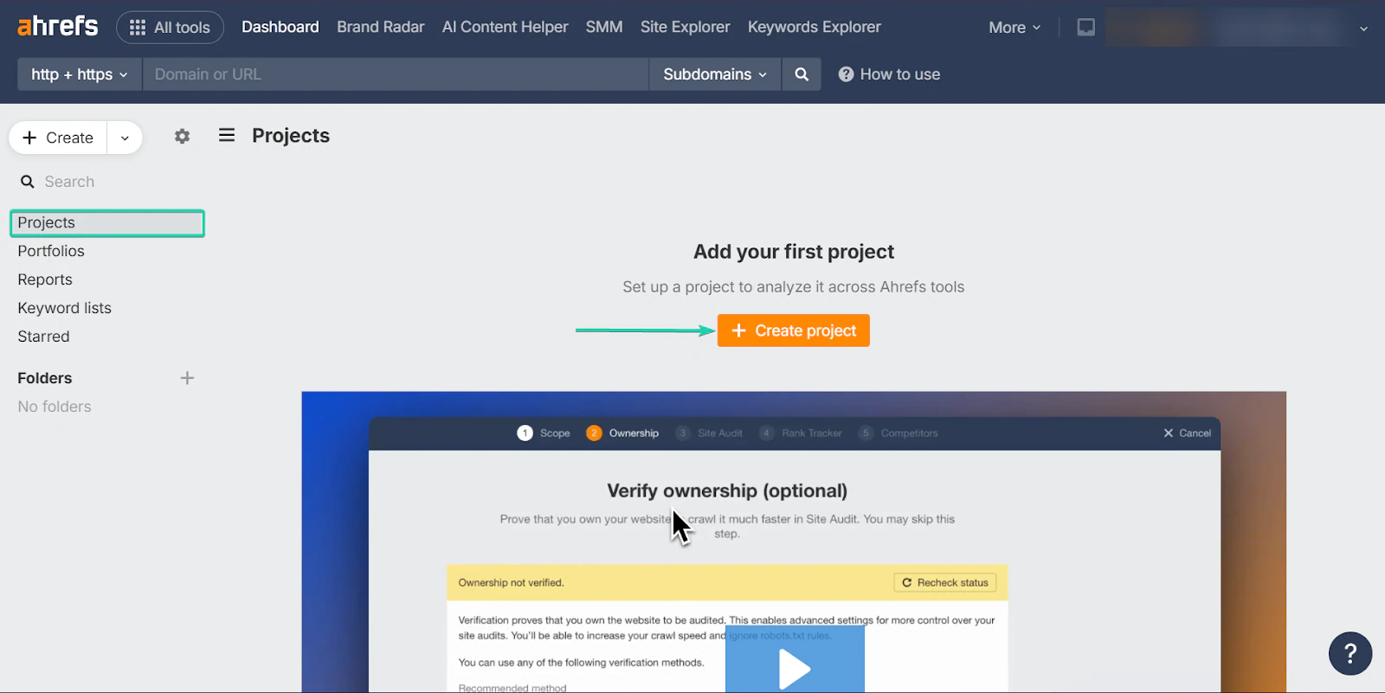
Task: Click the sidebar Search field
Action: [x=107, y=182]
